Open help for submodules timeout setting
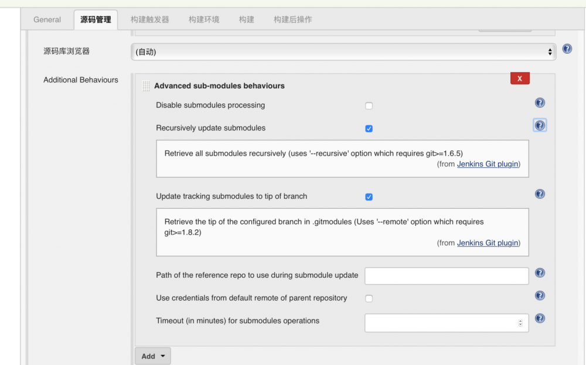This screenshot has height=365, width=586. (x=540, y=318)
